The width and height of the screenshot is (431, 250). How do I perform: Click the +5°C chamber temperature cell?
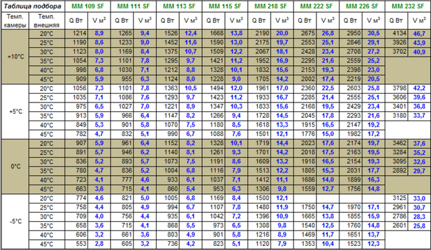pos(15,112)
